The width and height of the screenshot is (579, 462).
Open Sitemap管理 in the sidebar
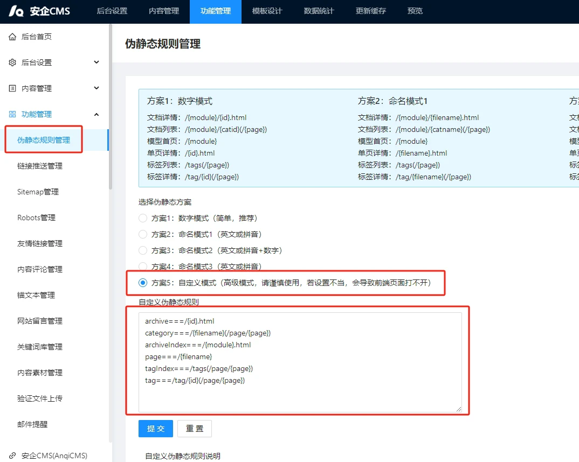(38, 192)
